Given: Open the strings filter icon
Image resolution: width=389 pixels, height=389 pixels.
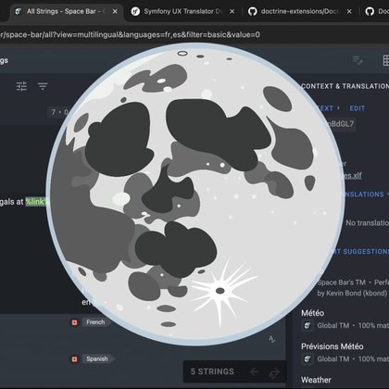Looking at the screenshot, I should coord(43,86).
